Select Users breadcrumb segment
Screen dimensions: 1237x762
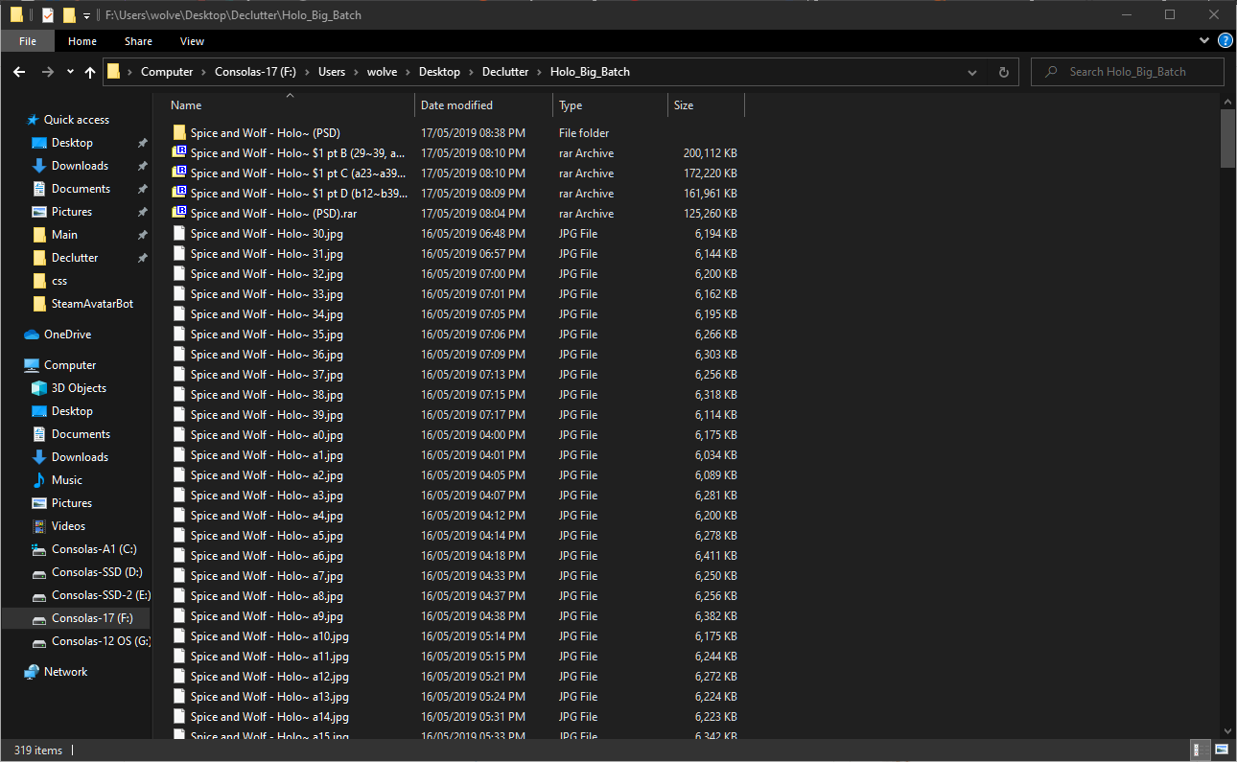tap(332, 72)
